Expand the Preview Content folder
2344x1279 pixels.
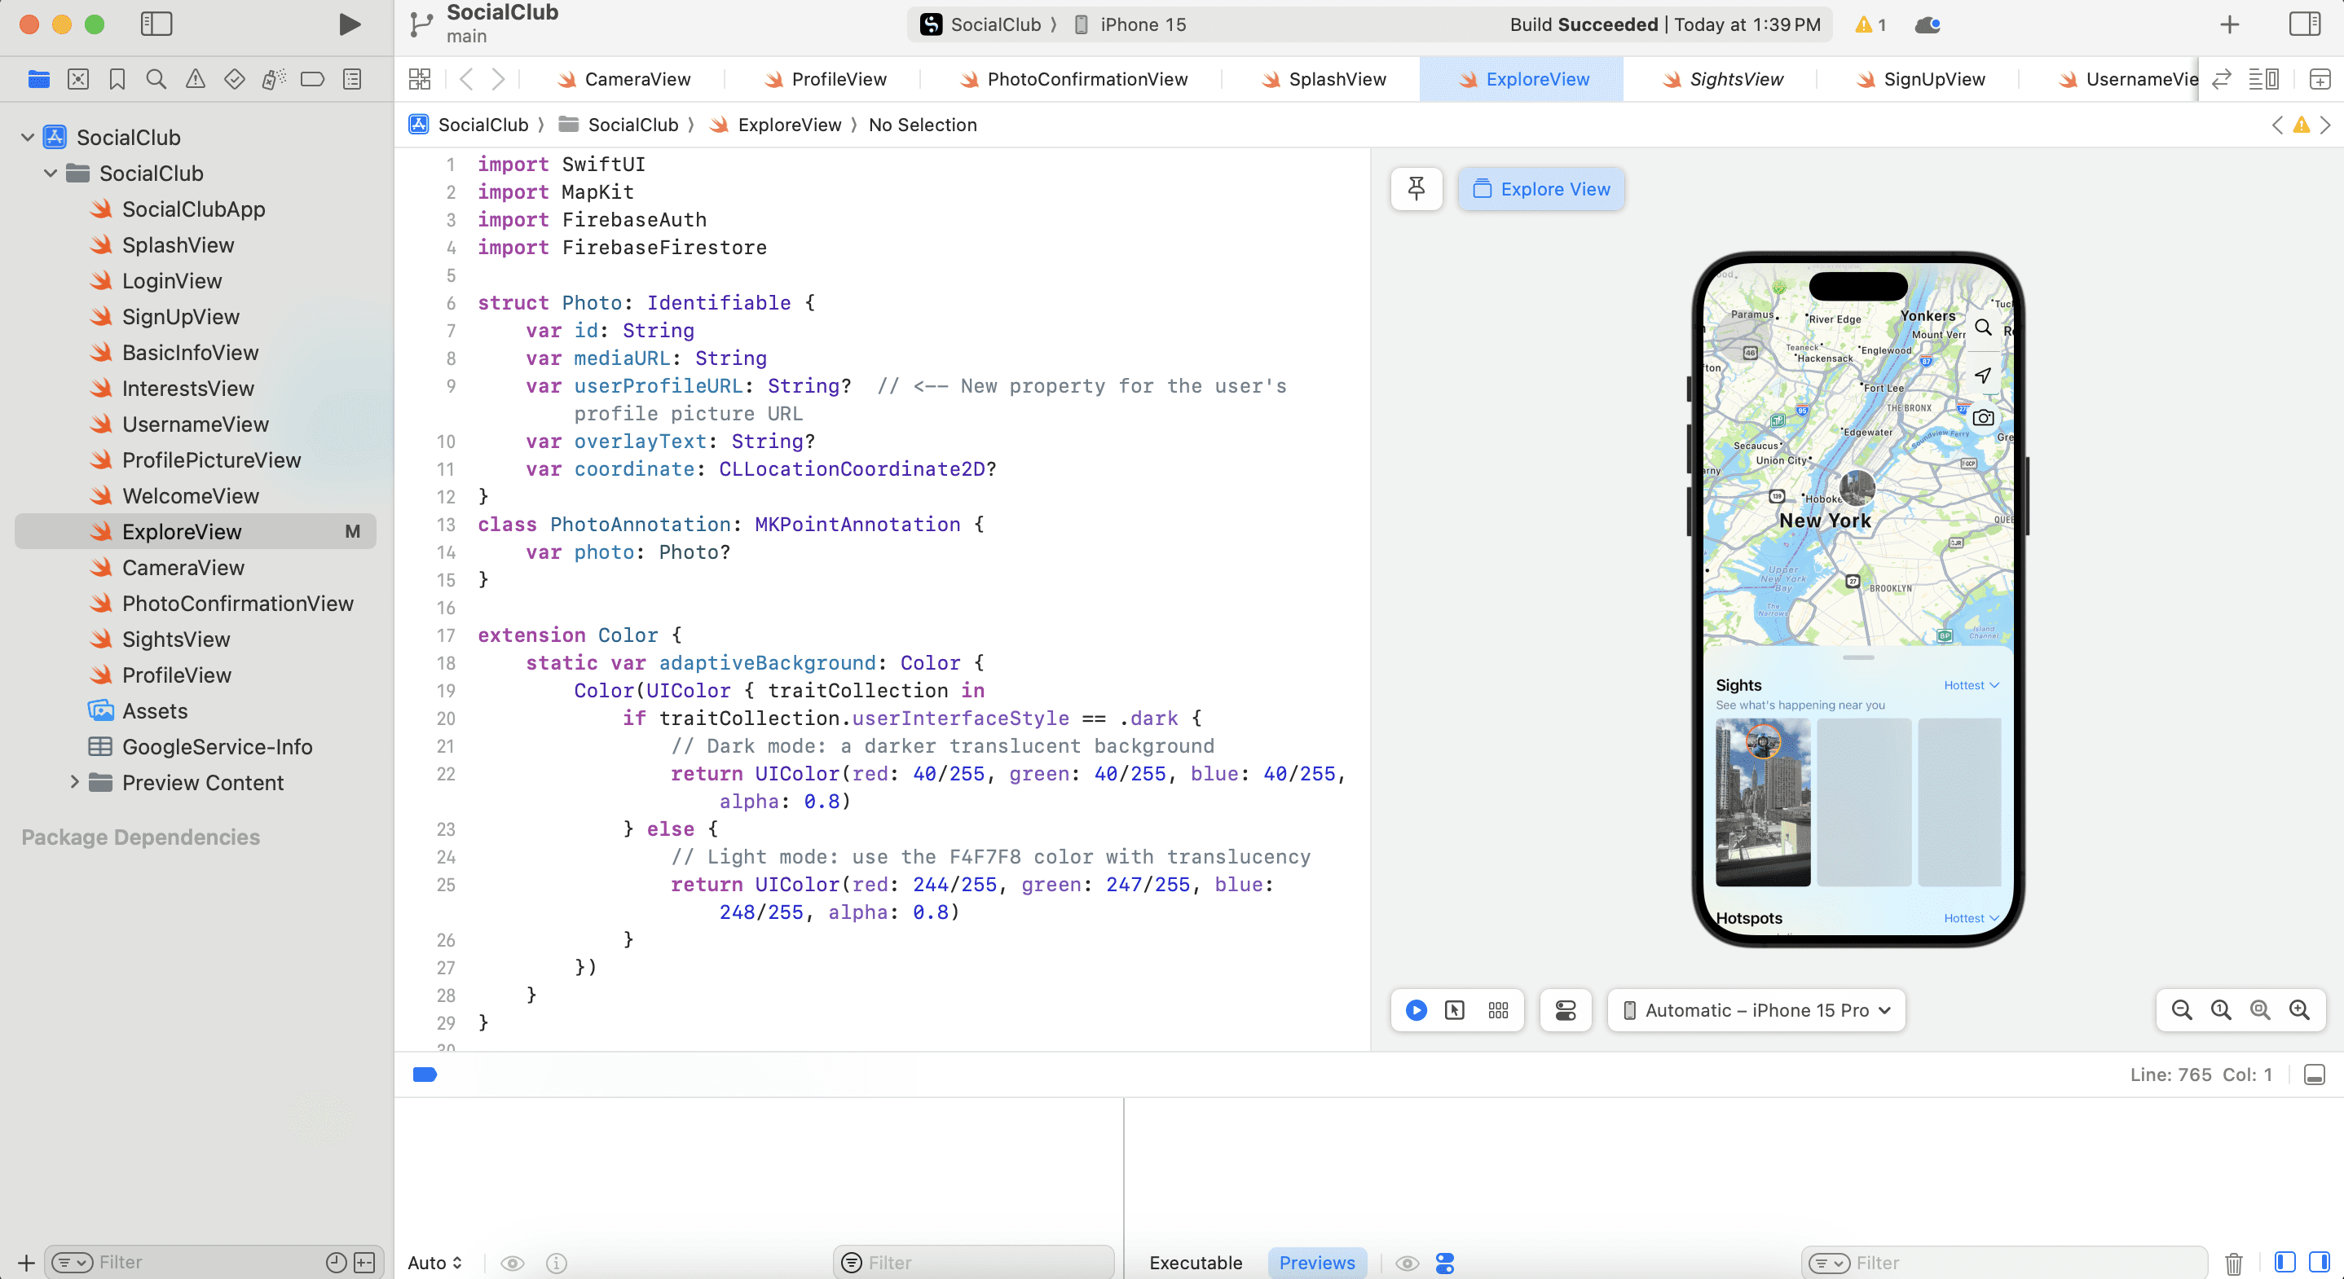click(x=75, y=781)
